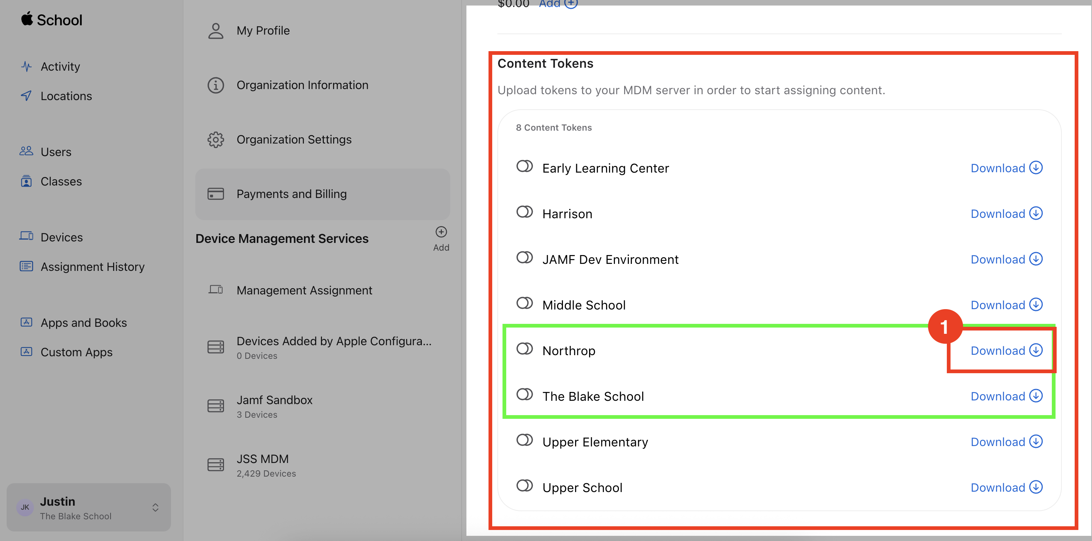Open Jamf Sandbox server
Screen dimensions: 1092x541
click(x=323, y=406)
